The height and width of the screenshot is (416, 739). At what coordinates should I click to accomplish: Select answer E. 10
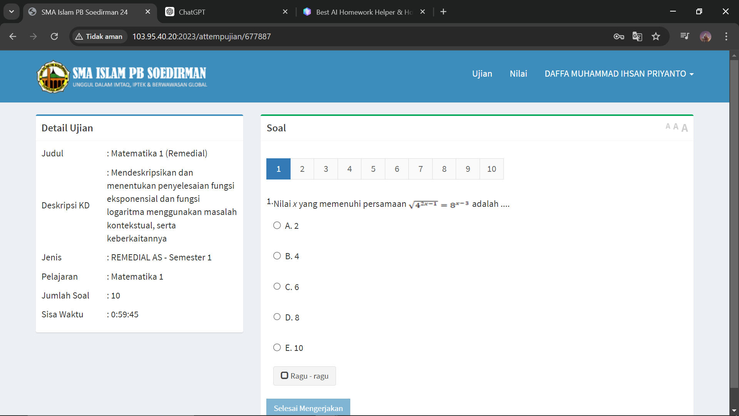tap(277, 347)
